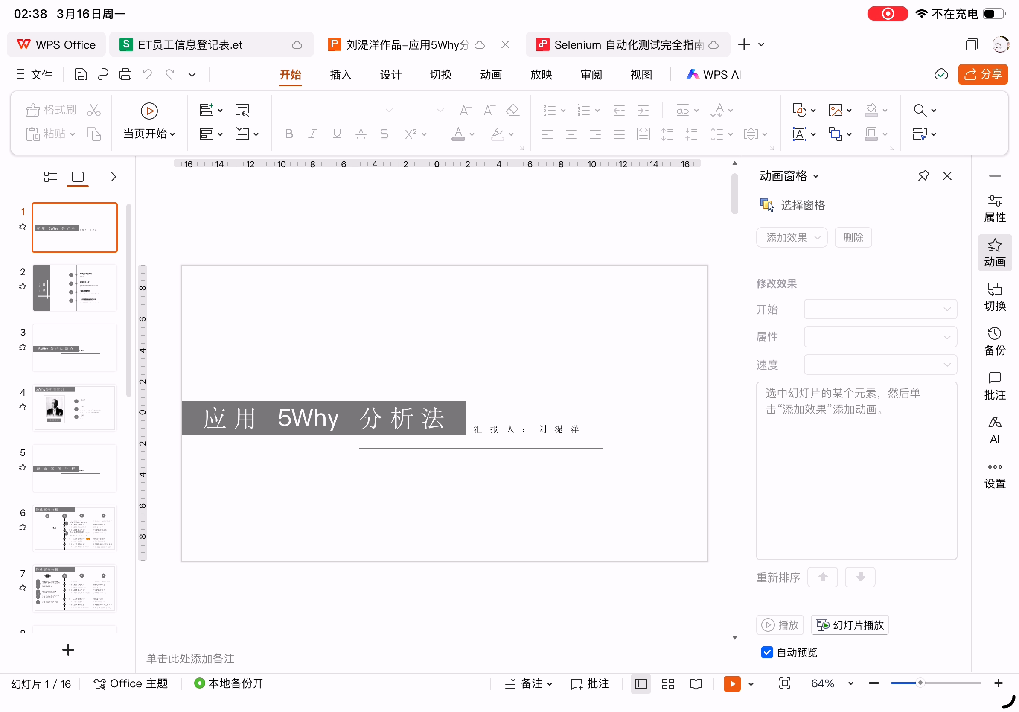The image size is (1019, 712).
Task: Toggle the 自动预览 checkbox
Action: pos(767,652)
